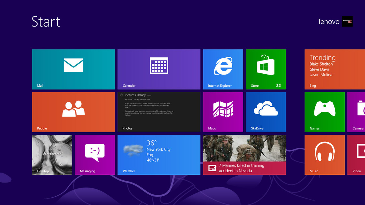The image size is (365, 205).
Task: Open the Music tile
Action: pyautogui.click(x=324, y=155)
